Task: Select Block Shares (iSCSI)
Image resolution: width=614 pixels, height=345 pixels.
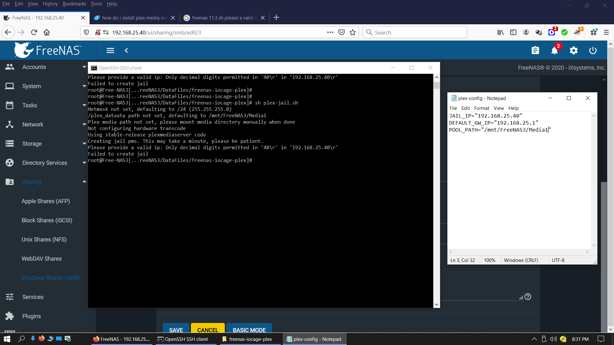Action: [x=47, y=220]
